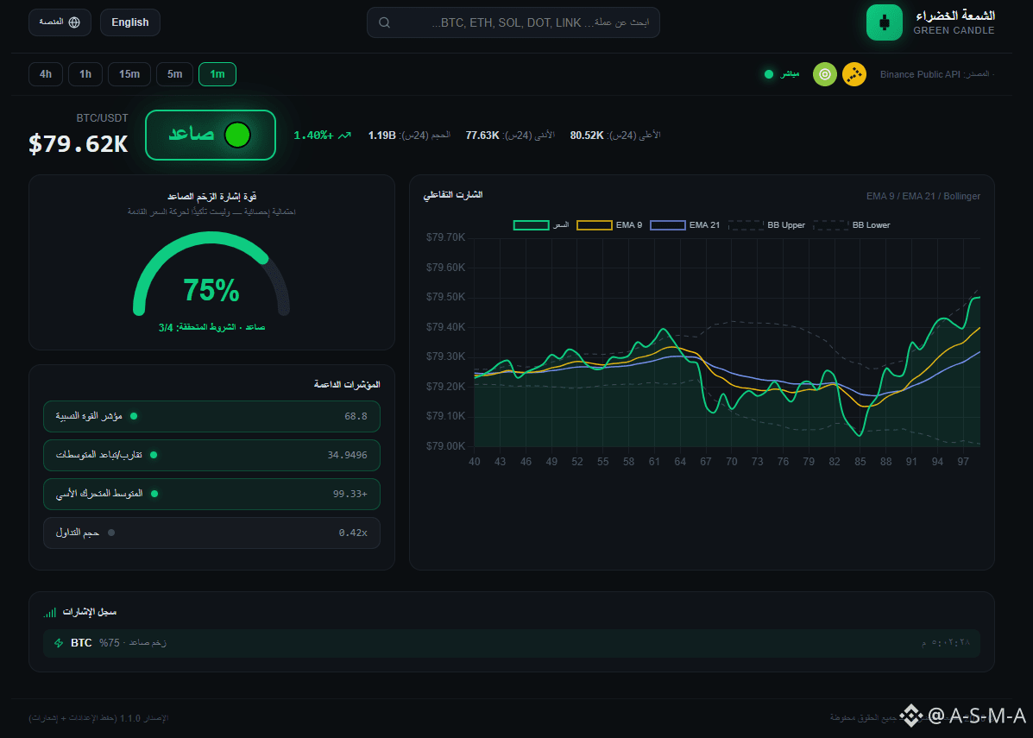
Task: Toggle the price series legend swatch
Action: pyautogui.click(x=531, y=225)
